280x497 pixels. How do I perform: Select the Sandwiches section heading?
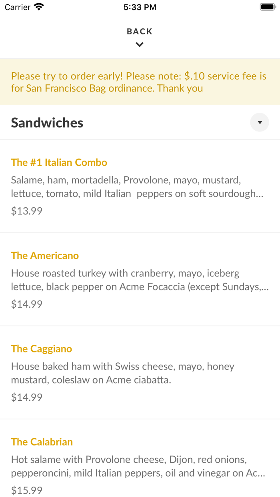click(x=47, y=122)
